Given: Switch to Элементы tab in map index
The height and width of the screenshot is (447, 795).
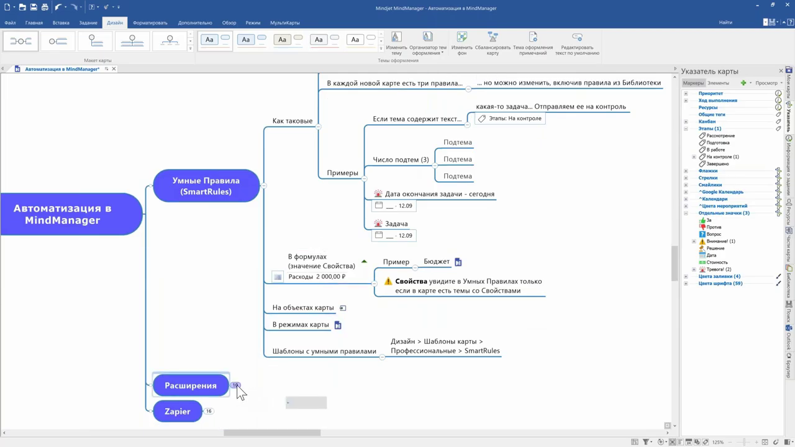Looking at the screenshot, I should coord(718,83).
